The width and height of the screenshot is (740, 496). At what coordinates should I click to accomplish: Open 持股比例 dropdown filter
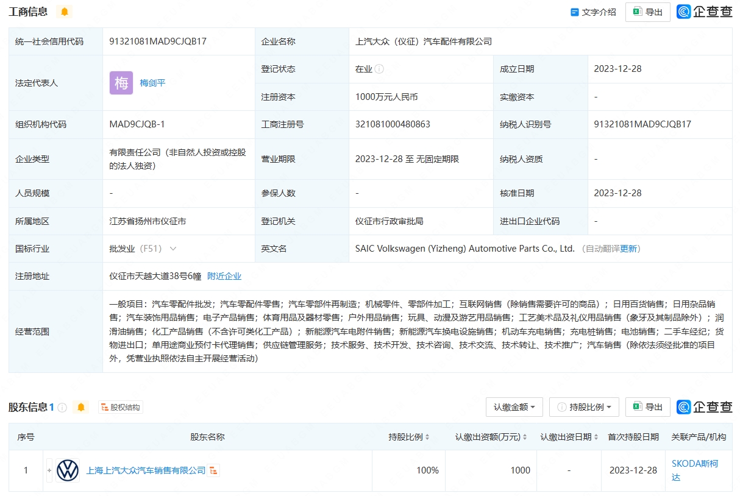tap(584, 407)
